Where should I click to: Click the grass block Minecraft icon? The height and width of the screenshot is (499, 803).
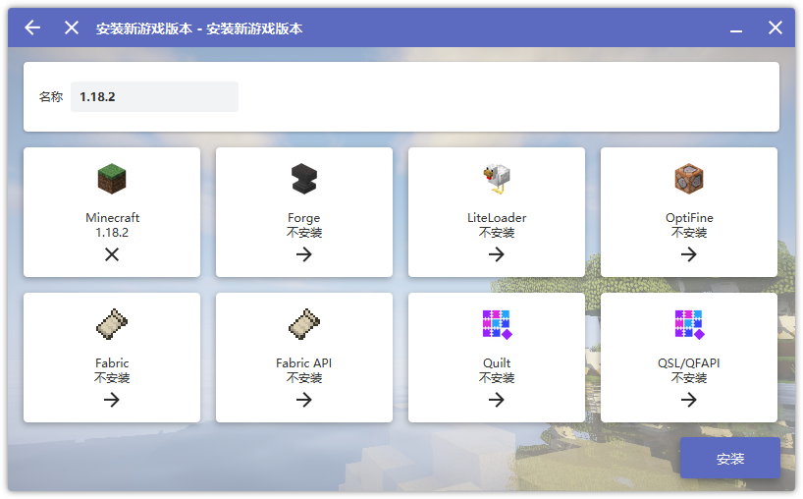coord(112,179)
